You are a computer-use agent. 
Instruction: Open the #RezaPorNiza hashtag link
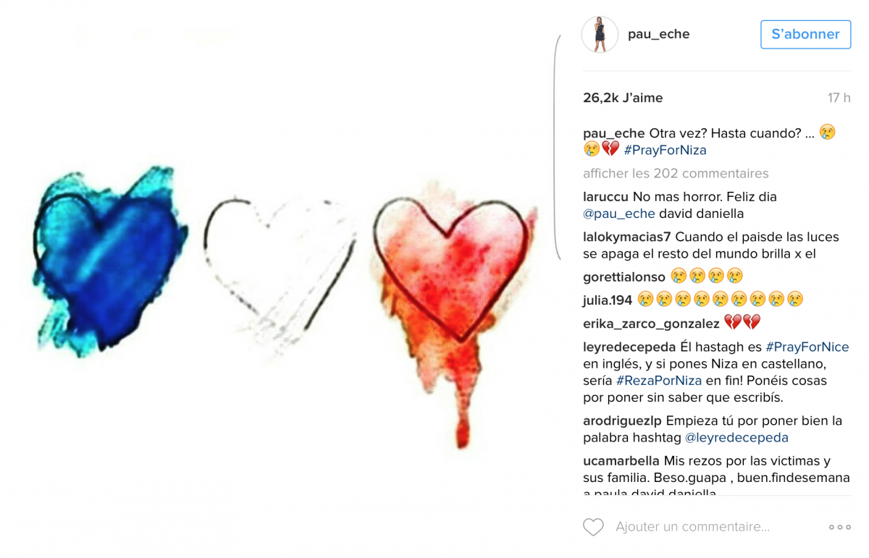pos(659,381)
